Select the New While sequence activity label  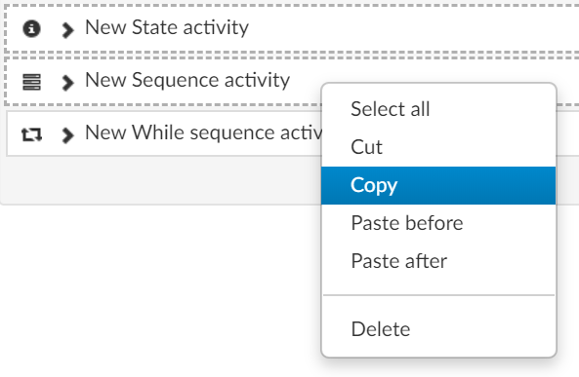203,132
